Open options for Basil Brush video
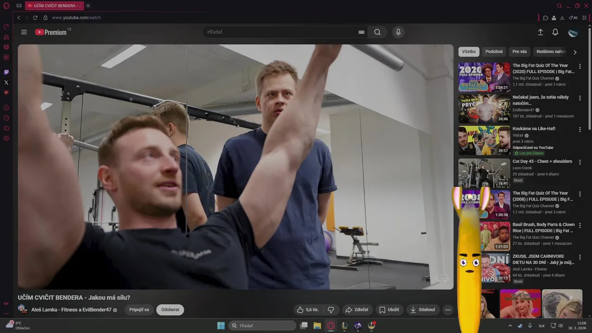592x333 pixels. [580, 226]
